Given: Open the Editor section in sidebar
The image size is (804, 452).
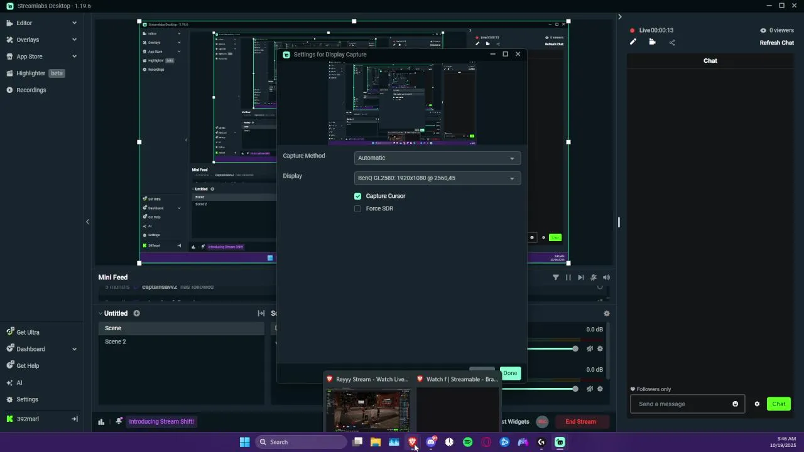Looking at the screenshot, I should (x=25, y=23).
